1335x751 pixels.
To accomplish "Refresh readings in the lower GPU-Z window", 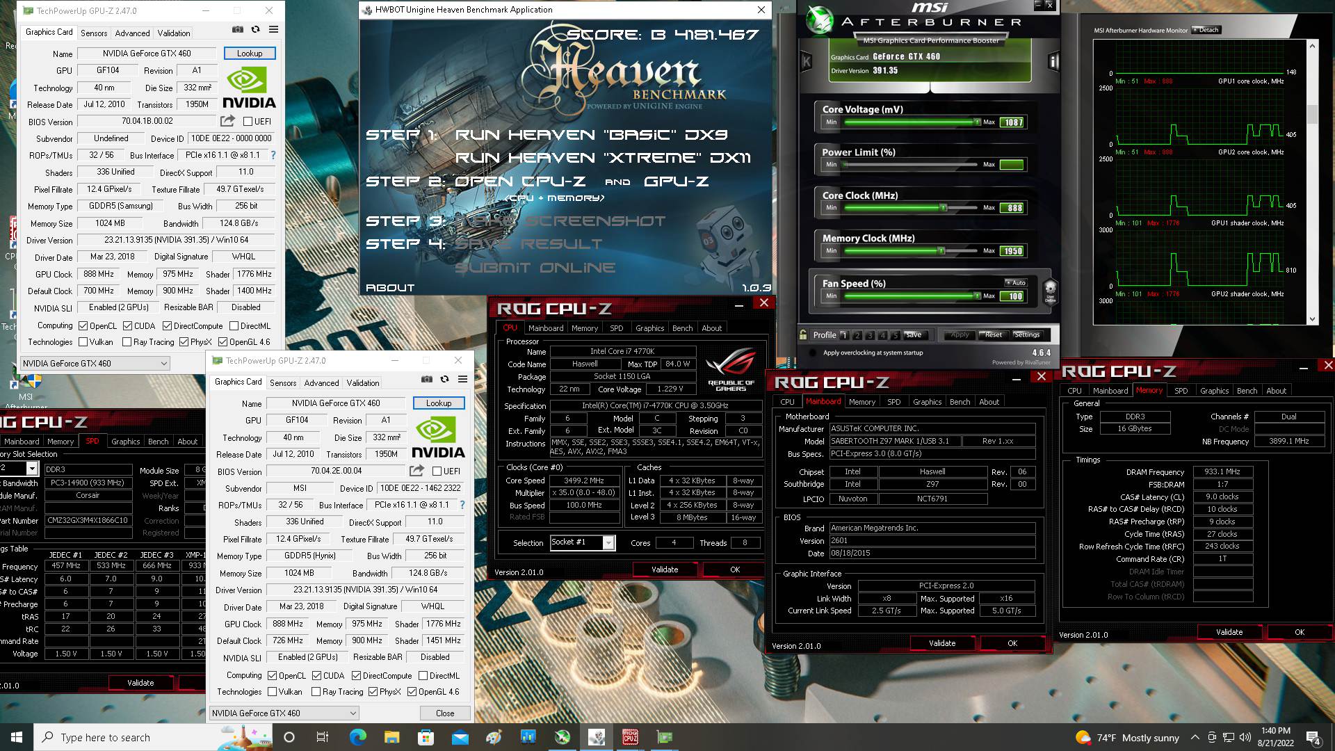I will pos(444,380).
